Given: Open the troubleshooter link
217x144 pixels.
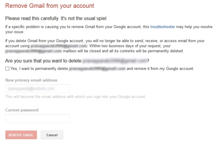Looking at the screenshot, I should (x=163, y=27).
